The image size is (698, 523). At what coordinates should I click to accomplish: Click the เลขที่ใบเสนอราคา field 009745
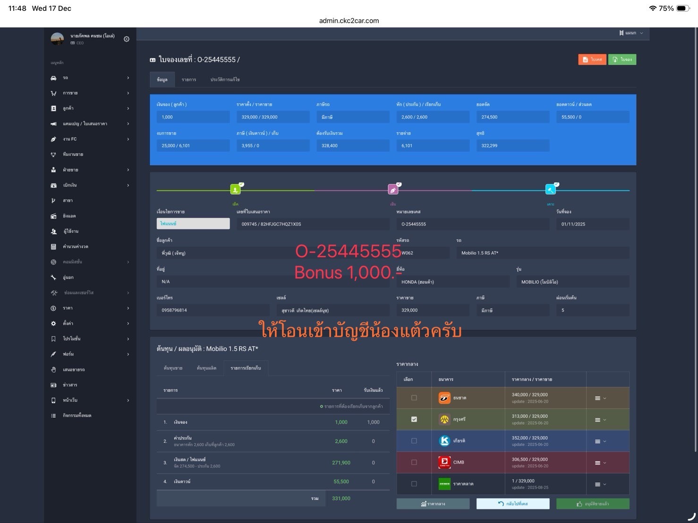313,224
